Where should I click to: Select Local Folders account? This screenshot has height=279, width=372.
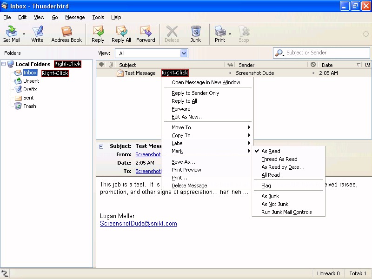(33, 64)
